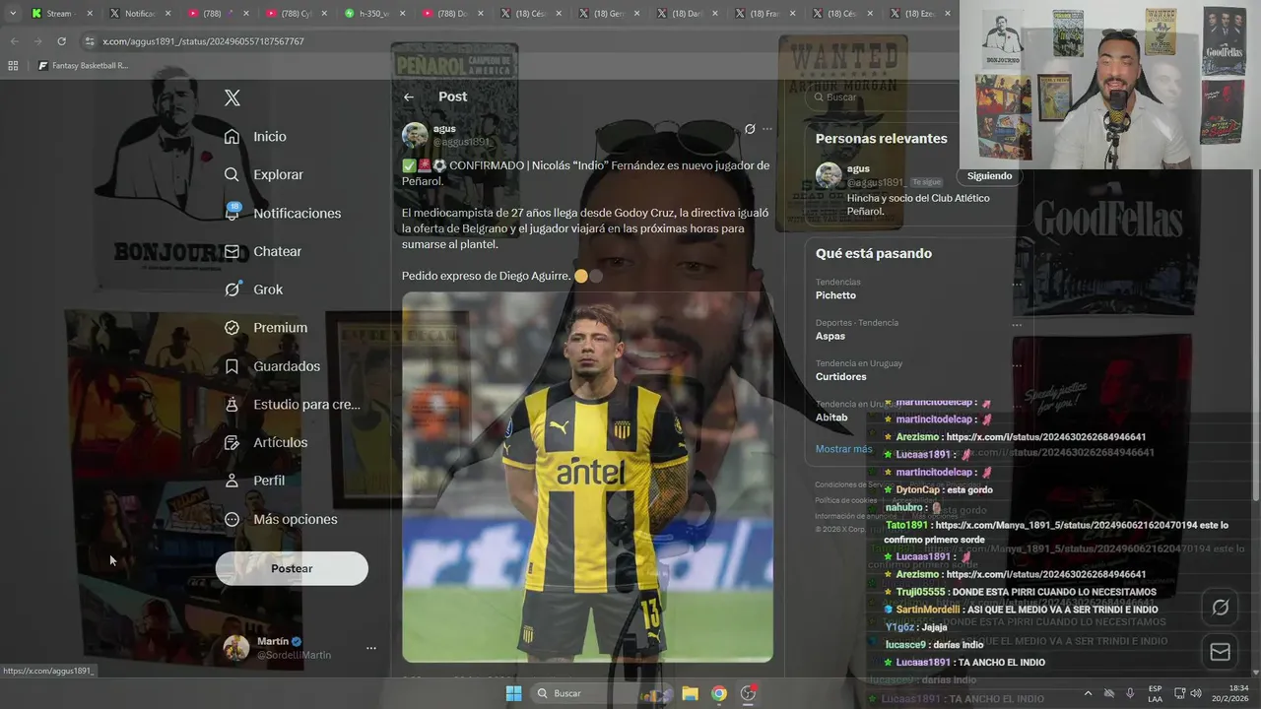Click the browser address bar URL
The width and height of the screenshot is (1261, 709).
(203, 41)
